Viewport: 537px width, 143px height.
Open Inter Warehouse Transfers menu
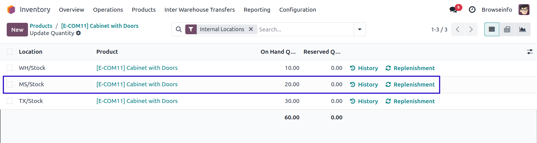tap(200, 10)
